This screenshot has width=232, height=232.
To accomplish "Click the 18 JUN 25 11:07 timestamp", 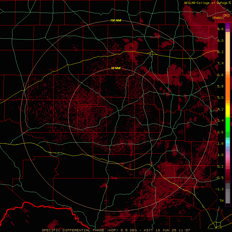I will click(x=173, y=230).
